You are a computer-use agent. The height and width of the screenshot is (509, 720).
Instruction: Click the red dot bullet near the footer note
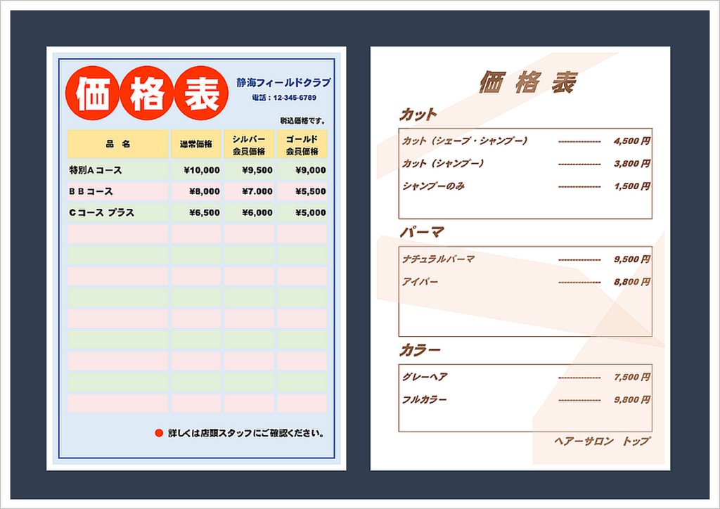160,434
